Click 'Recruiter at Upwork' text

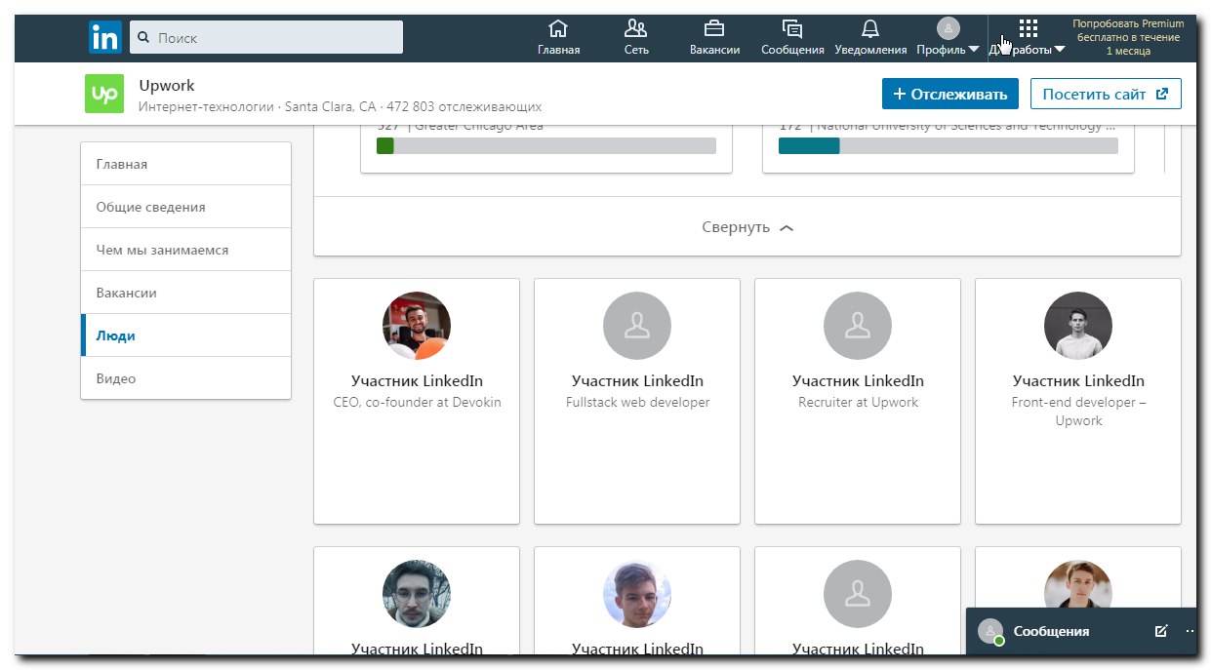point(858,402)
